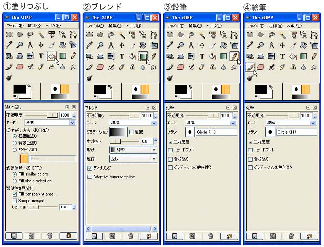The height and width of the screenshot is (247, 324).
Task: Choose the Zoom magnifier tool in the ブレンド window
Action: [100, 45]
